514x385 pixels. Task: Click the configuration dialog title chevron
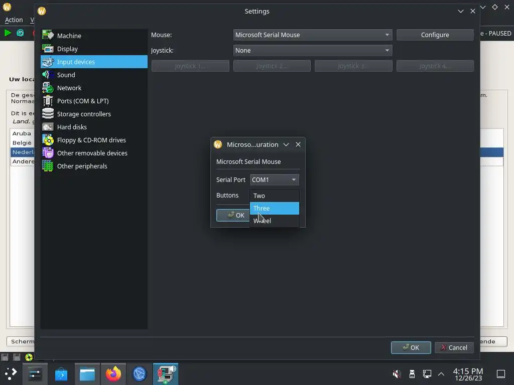(286, 144)
